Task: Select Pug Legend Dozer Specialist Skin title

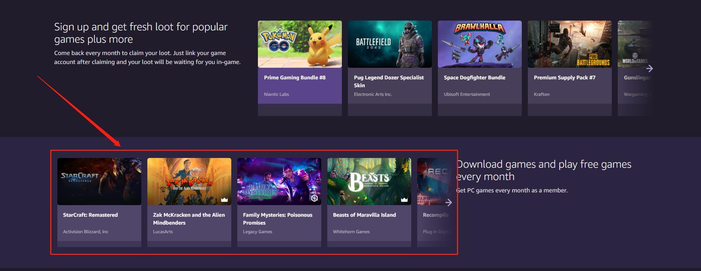Action: [x=389, y=81]
